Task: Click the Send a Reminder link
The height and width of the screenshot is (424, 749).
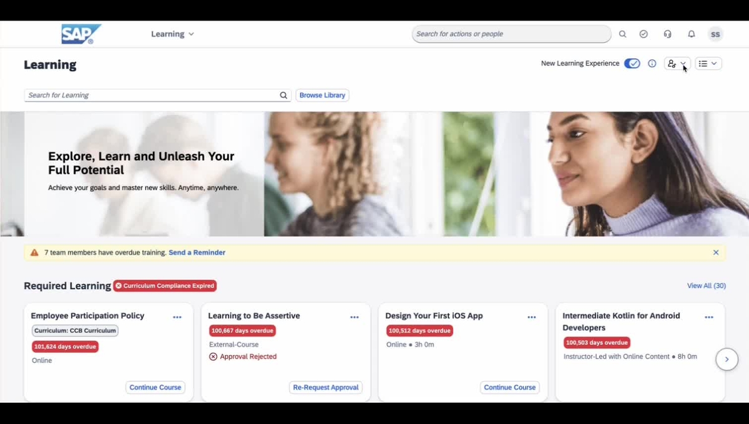Action: tap(197, 253)
